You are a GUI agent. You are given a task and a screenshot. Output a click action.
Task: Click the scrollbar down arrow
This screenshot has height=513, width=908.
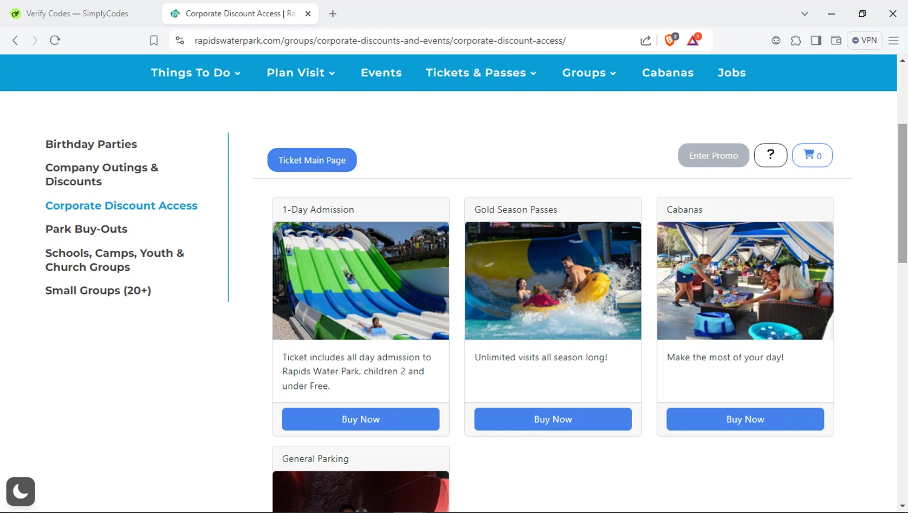pyautogui.click(x=903, y=506)
